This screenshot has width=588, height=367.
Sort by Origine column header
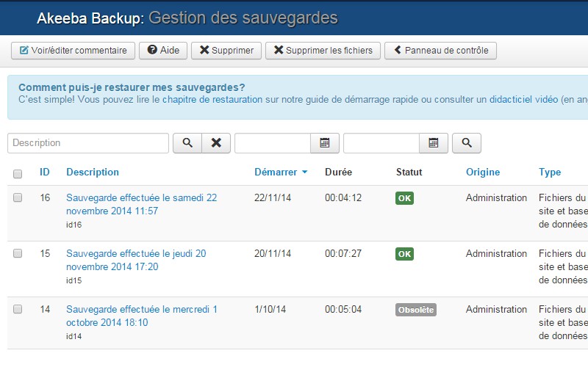483,172
